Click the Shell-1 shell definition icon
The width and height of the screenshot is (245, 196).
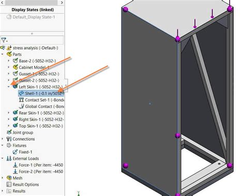coord(21,93)
